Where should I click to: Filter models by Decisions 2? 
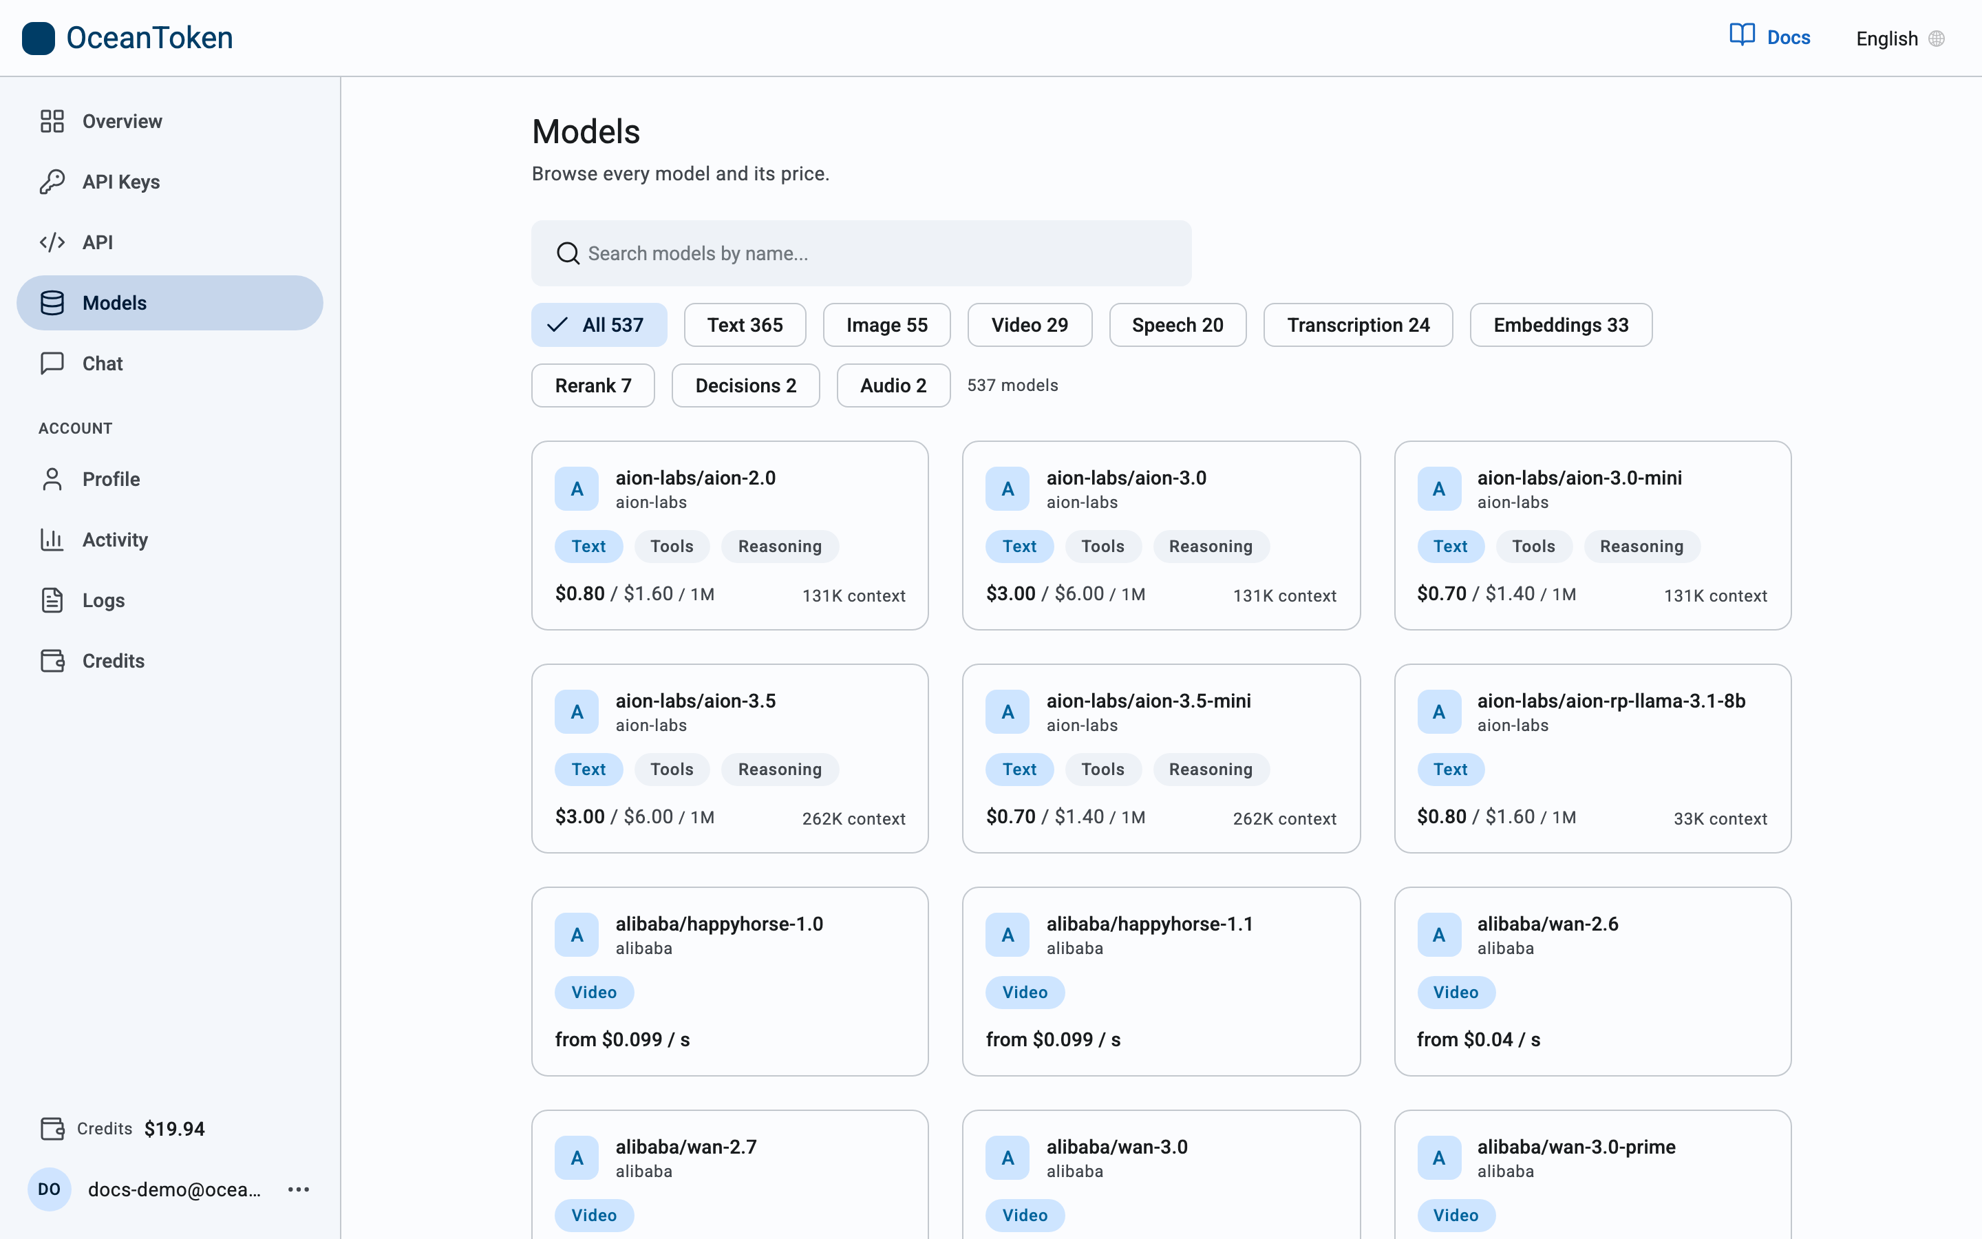745,385
